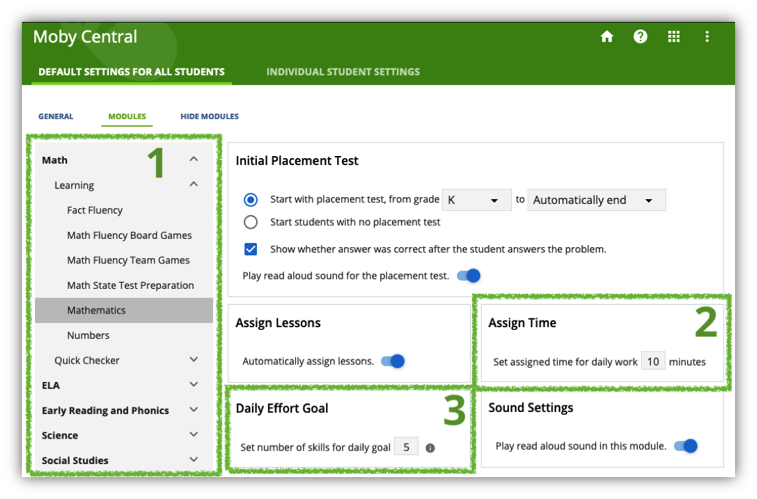The width and height of the screenshot is (757, 499).
Task: Select start students with no placement test
Action: tap(250, 221)
